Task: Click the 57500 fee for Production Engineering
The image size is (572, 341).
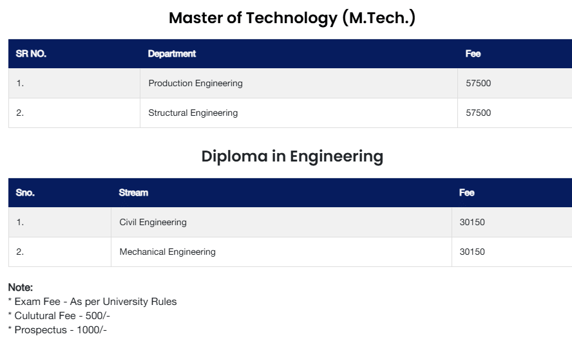Action: point(478,84)
